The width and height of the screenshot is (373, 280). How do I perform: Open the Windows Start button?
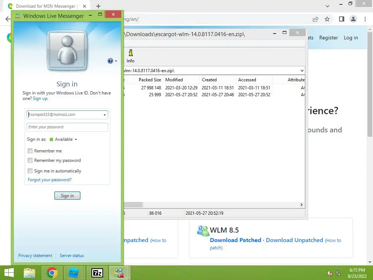tap(9, 273)
